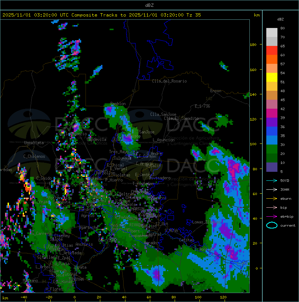Pick the bright green swatch in dBZ legend

(x=272, y=149)
